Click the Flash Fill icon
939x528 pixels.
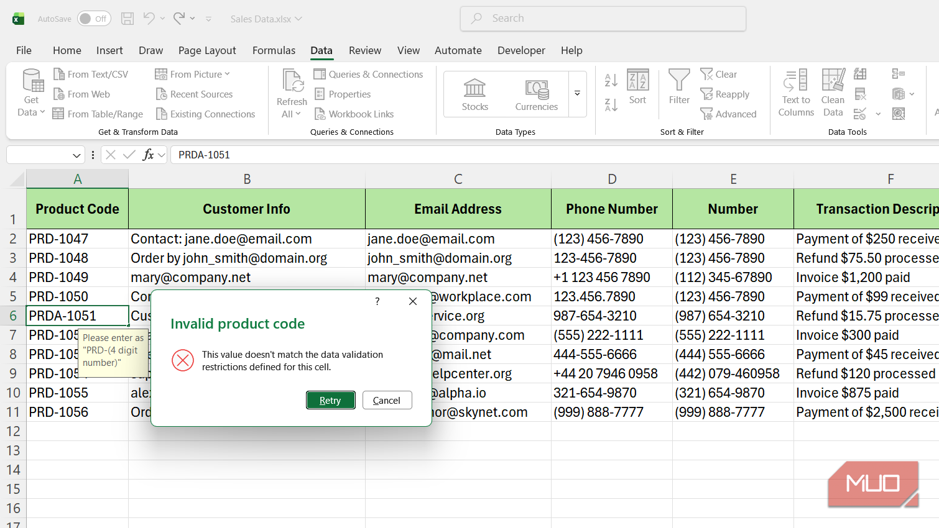[861, 75]
